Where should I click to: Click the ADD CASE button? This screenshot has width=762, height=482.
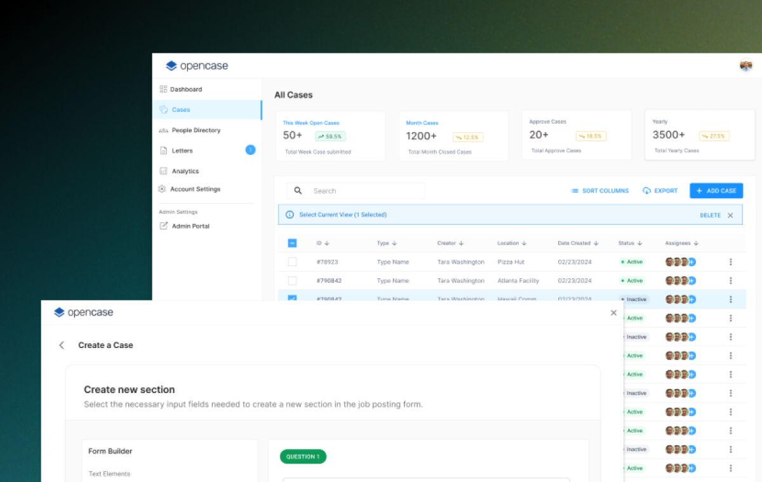click(x=716, y=191)
